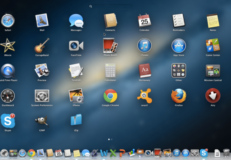Launch Mission Control from the Launchpad grid

click(x=213, y=71)
